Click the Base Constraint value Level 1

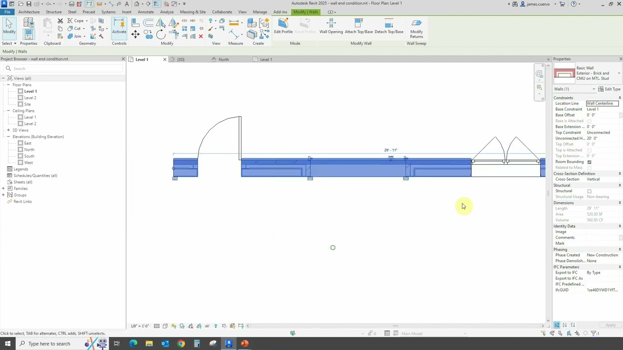tap(603, 109)
